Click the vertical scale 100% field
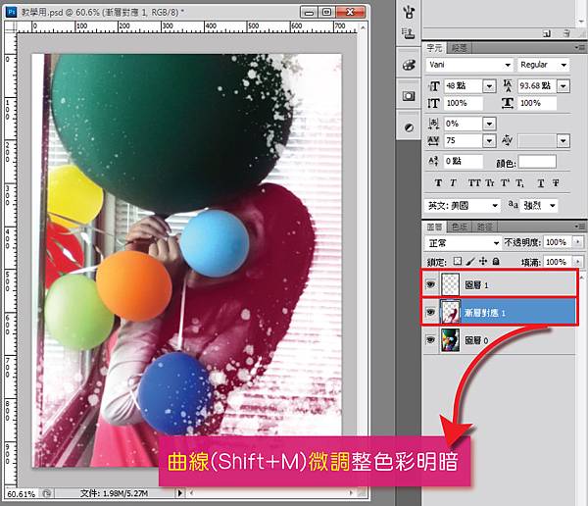The image size is (588, 506). pyautogui.click(x=464, y=103)
